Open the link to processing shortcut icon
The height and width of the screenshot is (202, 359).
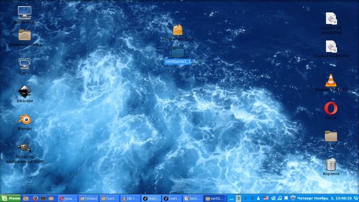331,19
